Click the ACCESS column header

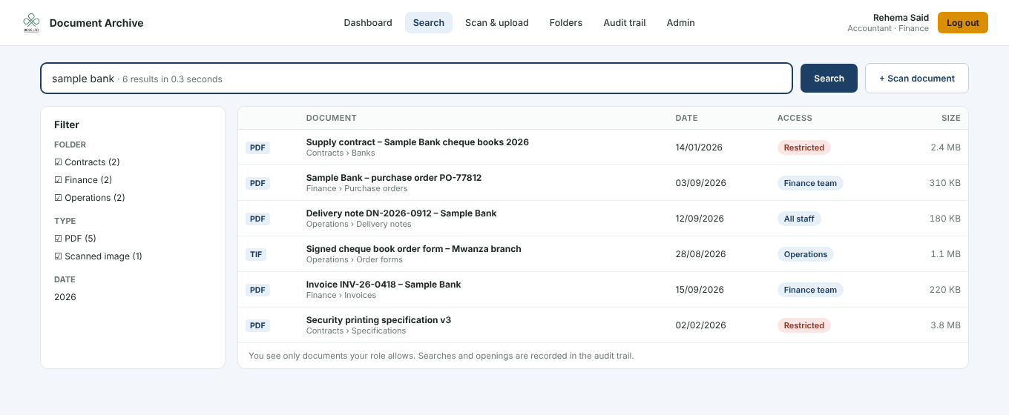click(795, 118)
